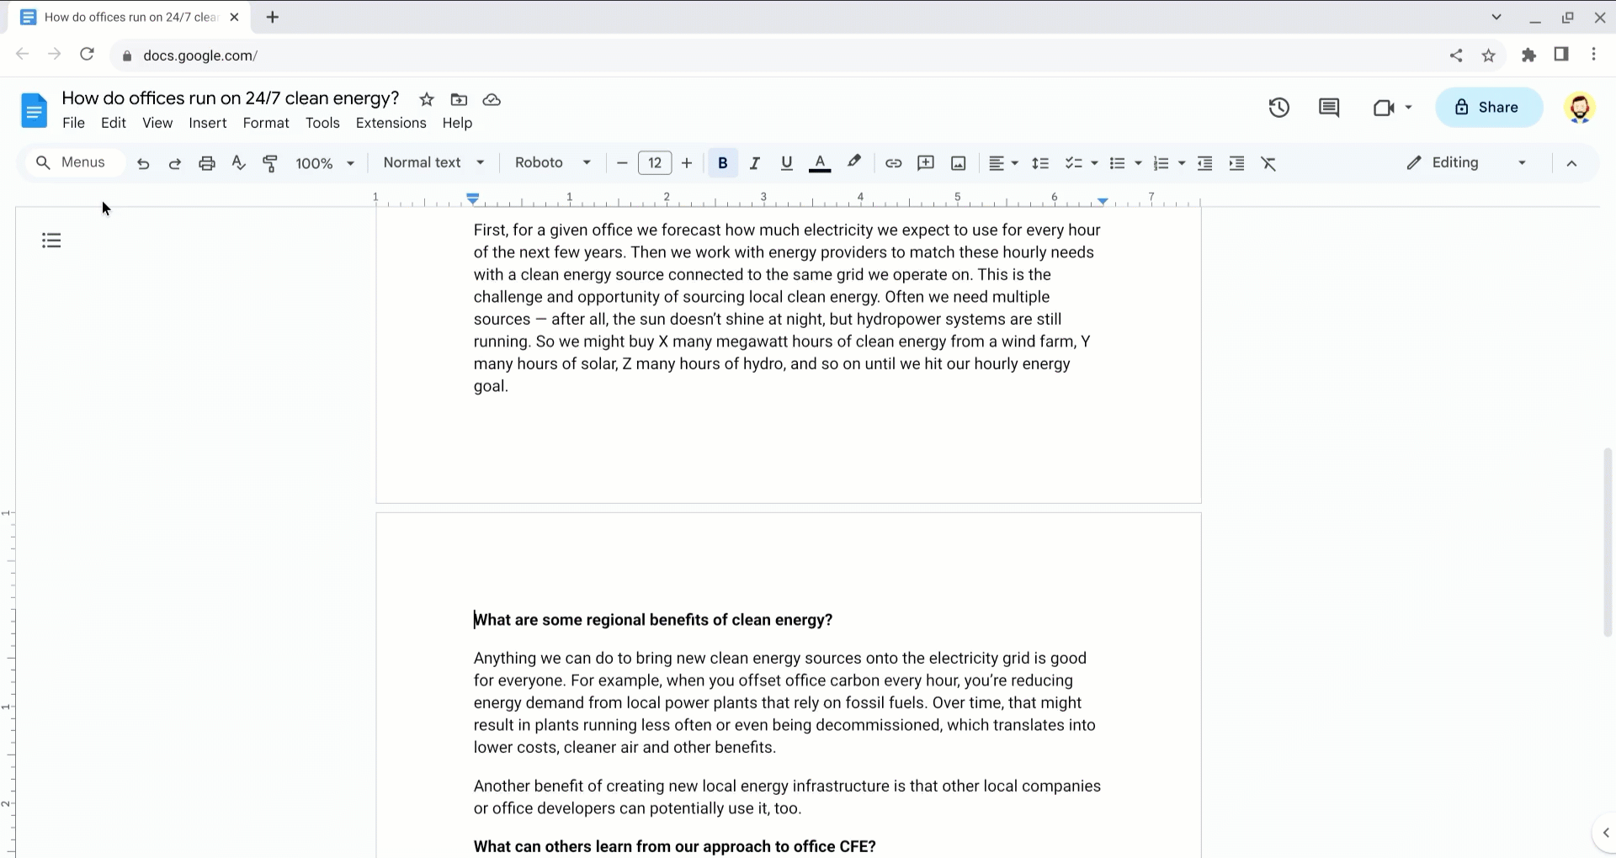
Task: Show the document outline icon
Action: point(51,241)
